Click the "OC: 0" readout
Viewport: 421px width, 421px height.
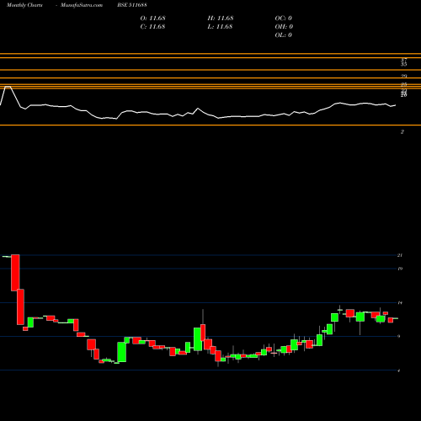click(284, 18)
